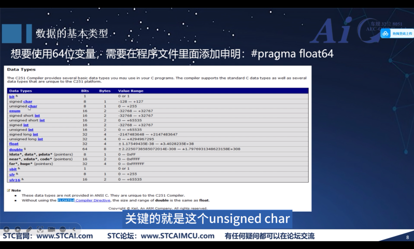Open the sfr16 data type link
The width and height of the screenshot is (414, 249).
[15, 180]
